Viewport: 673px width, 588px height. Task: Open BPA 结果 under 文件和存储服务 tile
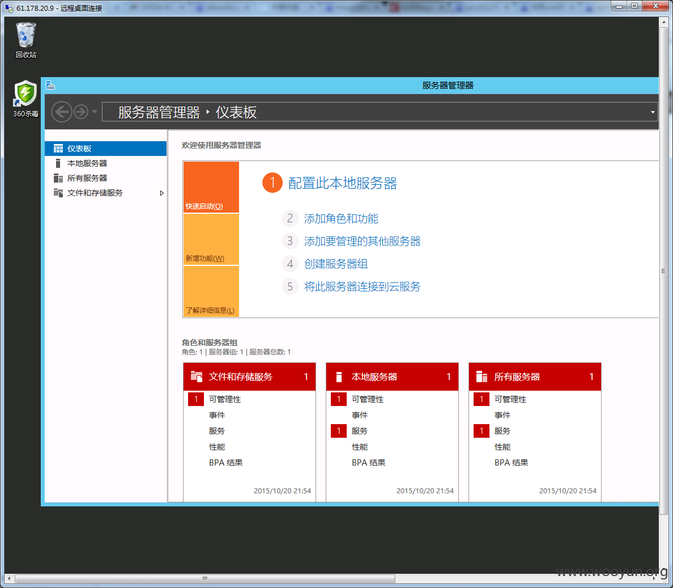click(226, 463)
